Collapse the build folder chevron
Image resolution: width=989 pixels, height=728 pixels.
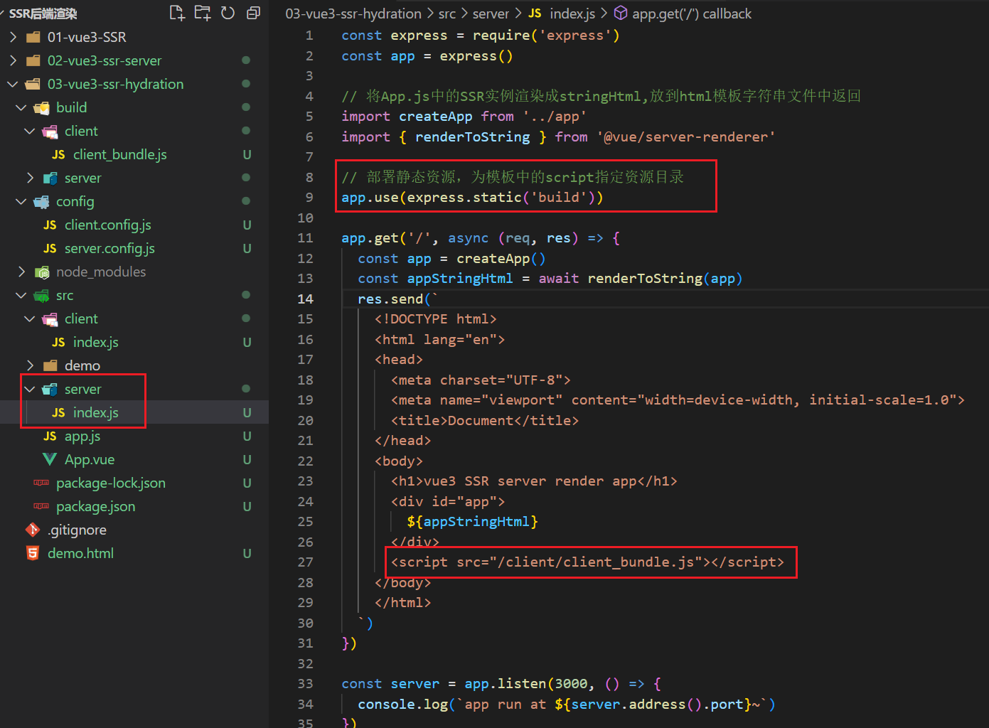tap(21, 107)
